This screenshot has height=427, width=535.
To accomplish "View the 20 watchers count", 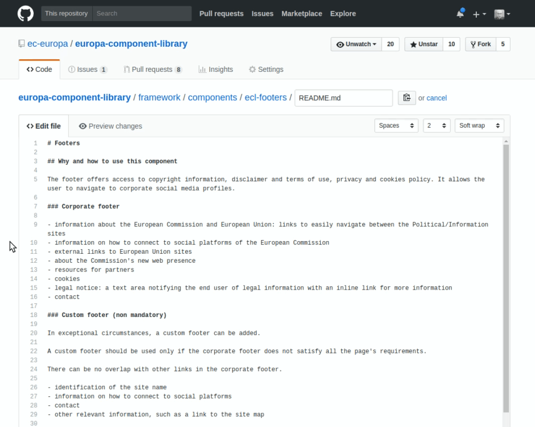I will coord(390,44).
